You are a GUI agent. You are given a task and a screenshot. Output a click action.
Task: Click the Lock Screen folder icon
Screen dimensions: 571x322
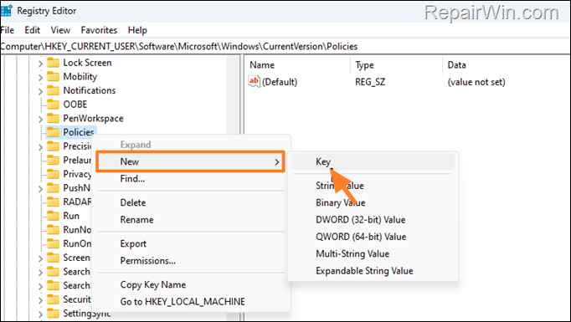pyautogui.click(x=54, y=63)
